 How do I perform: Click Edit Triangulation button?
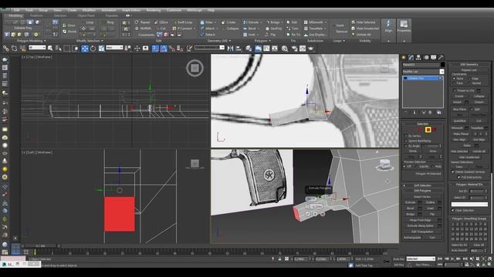pyautogui.click(x=422, y=232)
